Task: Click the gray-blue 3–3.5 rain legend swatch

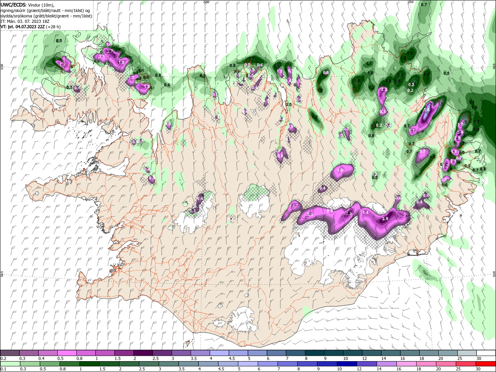Action: coord(169,364)
